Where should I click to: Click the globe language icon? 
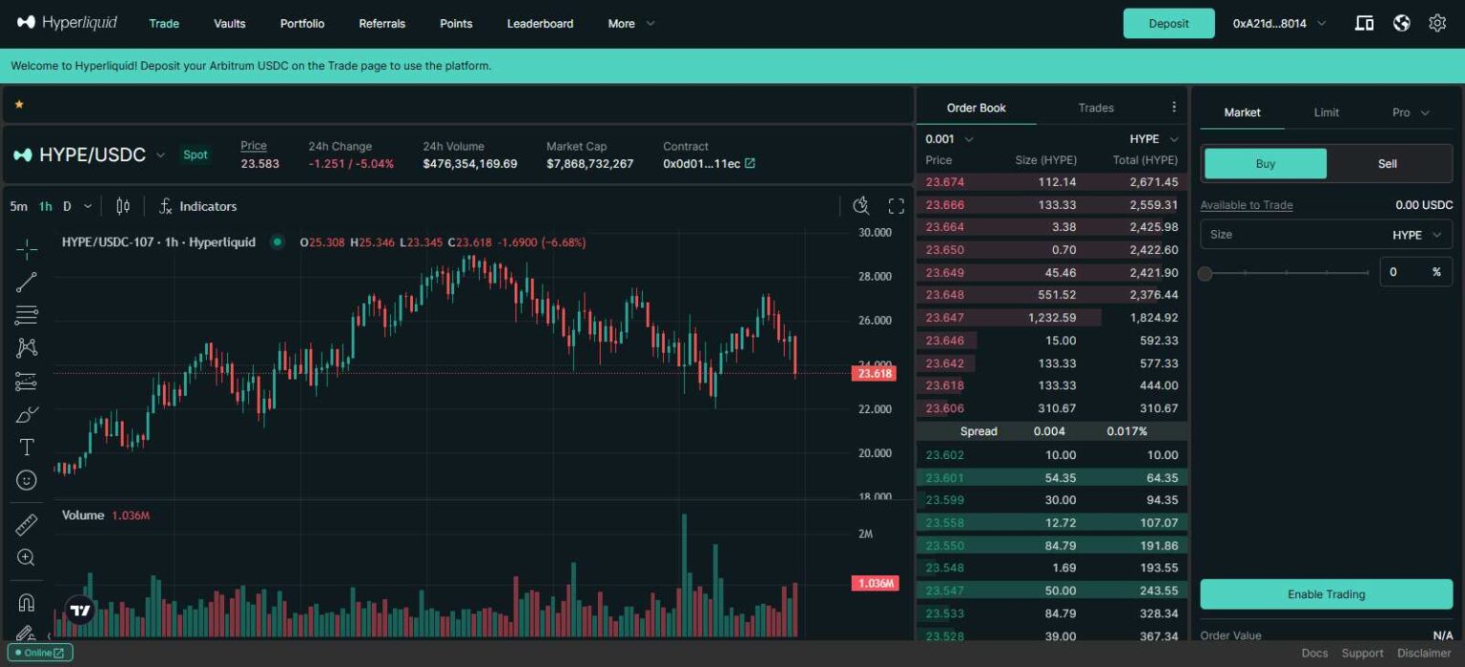pos(1401,23)
